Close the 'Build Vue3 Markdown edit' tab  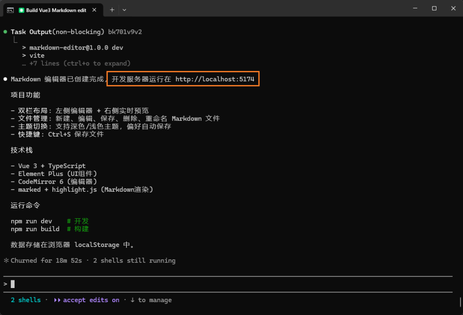94,10
